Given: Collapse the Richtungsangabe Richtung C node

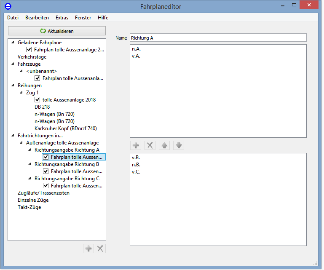Looking at the screenshot, I should [29, 179].
